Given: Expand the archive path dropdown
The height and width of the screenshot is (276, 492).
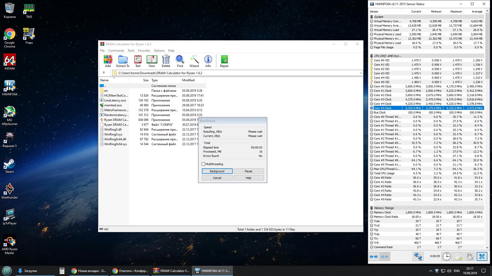Looking at the screenshot, I should click(x=361, y=73).
